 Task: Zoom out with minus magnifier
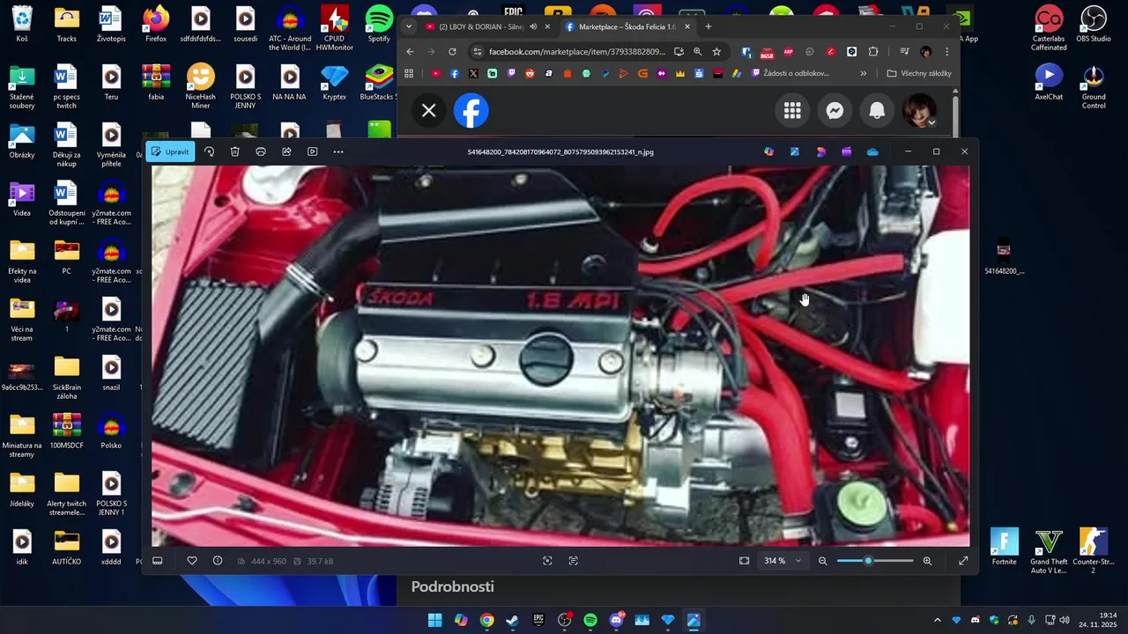[823, 561]
